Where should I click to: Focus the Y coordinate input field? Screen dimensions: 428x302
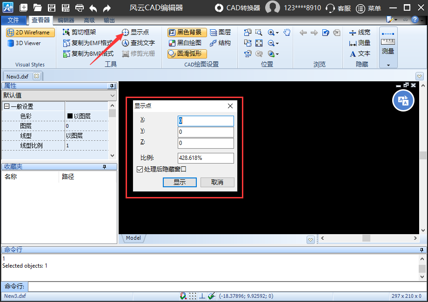coord(206,132)
